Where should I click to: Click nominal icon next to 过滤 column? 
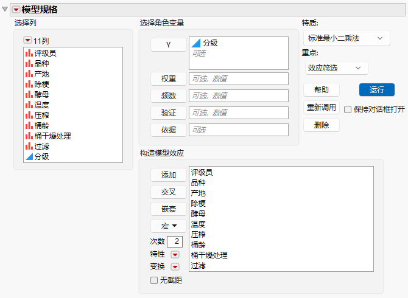coord(29,147)
